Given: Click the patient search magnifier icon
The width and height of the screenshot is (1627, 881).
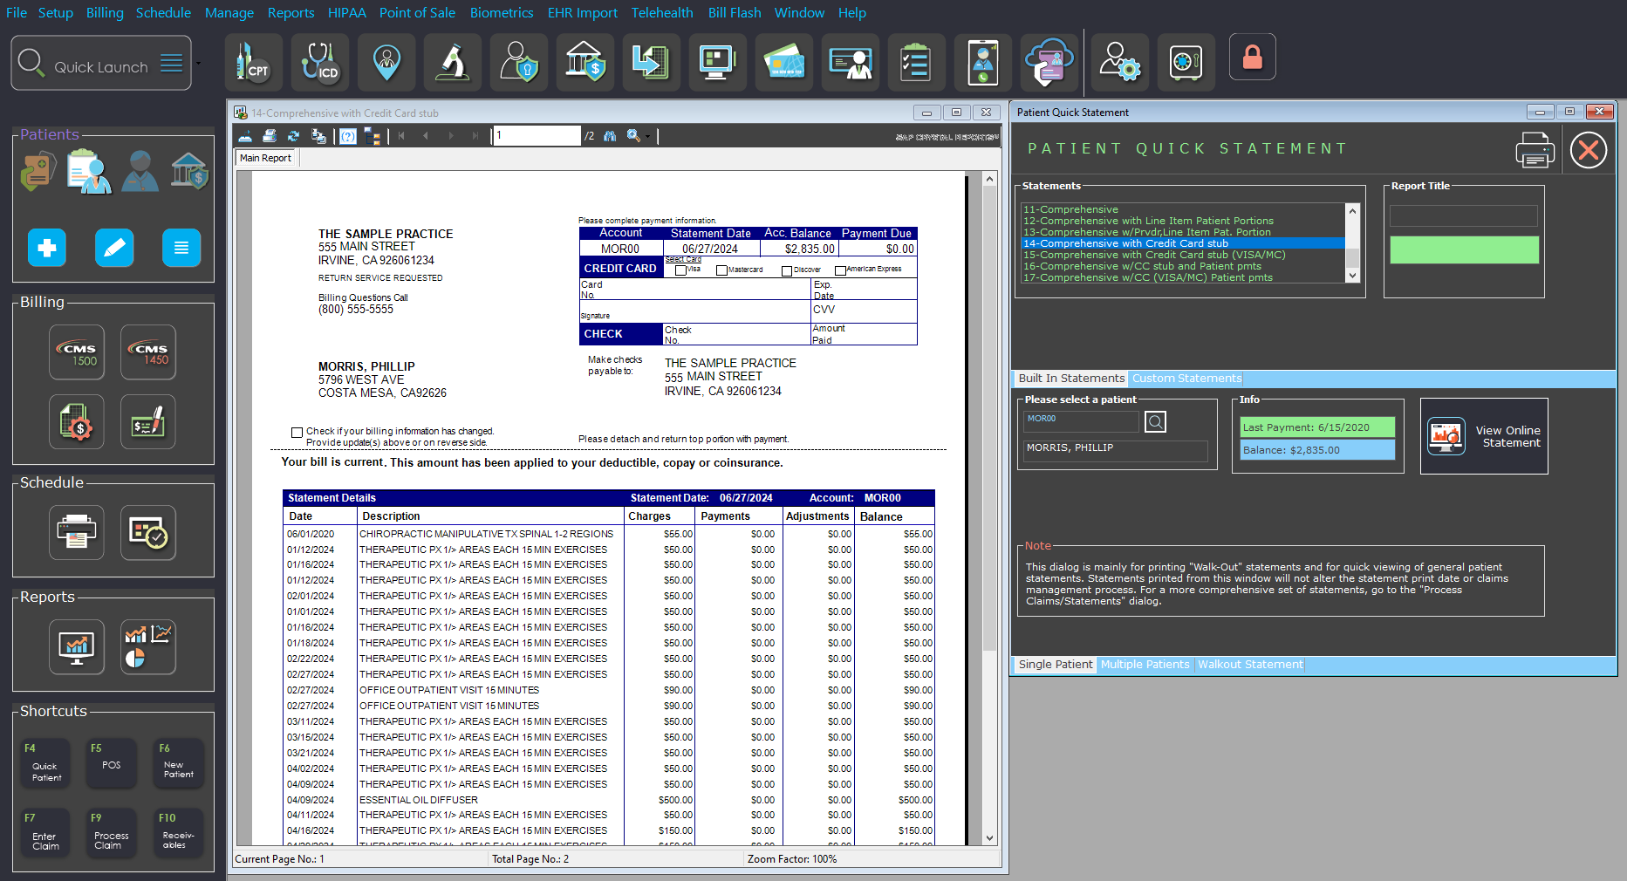Looking at the screenshot, I should [x=1155, y=422].
